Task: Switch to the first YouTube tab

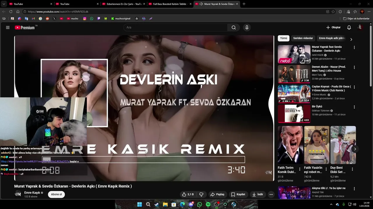Action: pos(31,4)
